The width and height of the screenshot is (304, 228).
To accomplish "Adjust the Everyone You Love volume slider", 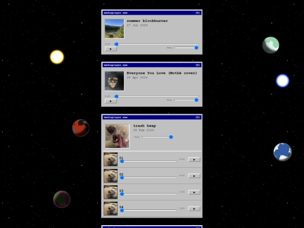I will (x=186, y=100).
